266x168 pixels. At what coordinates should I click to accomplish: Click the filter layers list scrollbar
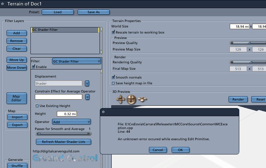[102, 41]
